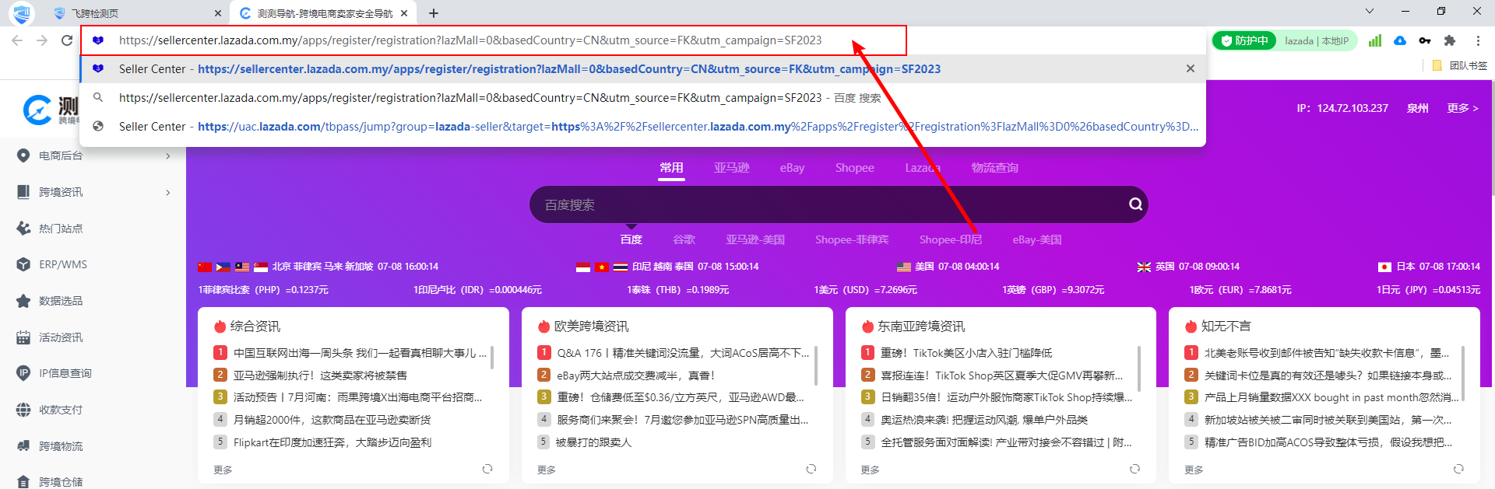Reload the current page
1495x489 pixels.
(x=67, y=40)
